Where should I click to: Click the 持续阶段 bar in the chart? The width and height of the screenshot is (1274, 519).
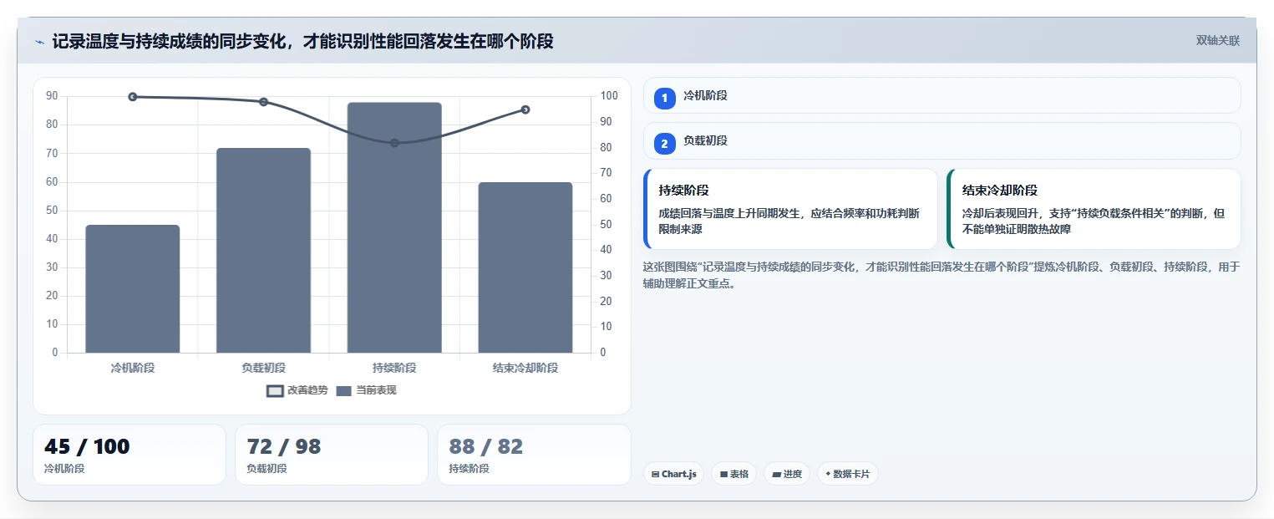click(x=394, y=227)
